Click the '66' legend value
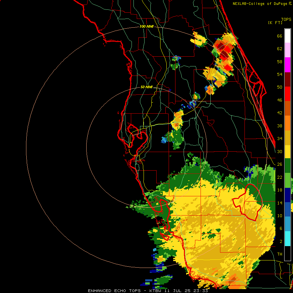 pos(280,36)
